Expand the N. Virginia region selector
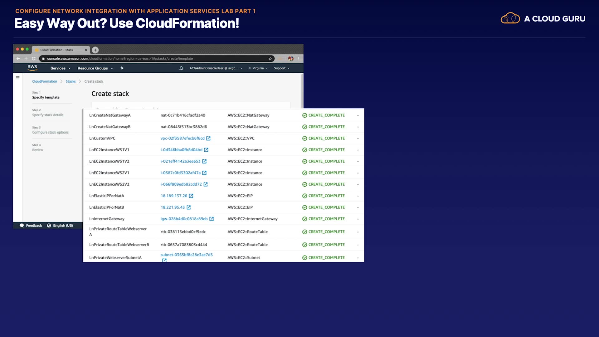Image resolution: width=599 pixels, height=337 pixels. tap(258, 68)
